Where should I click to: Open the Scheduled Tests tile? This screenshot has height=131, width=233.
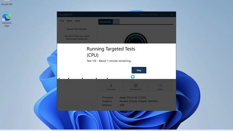pos(135,87)
